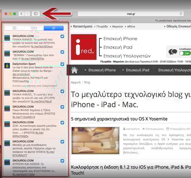Screen dimensions: 191x178
Task: Click Blog breadcrumb link
Action: [87, 82]
